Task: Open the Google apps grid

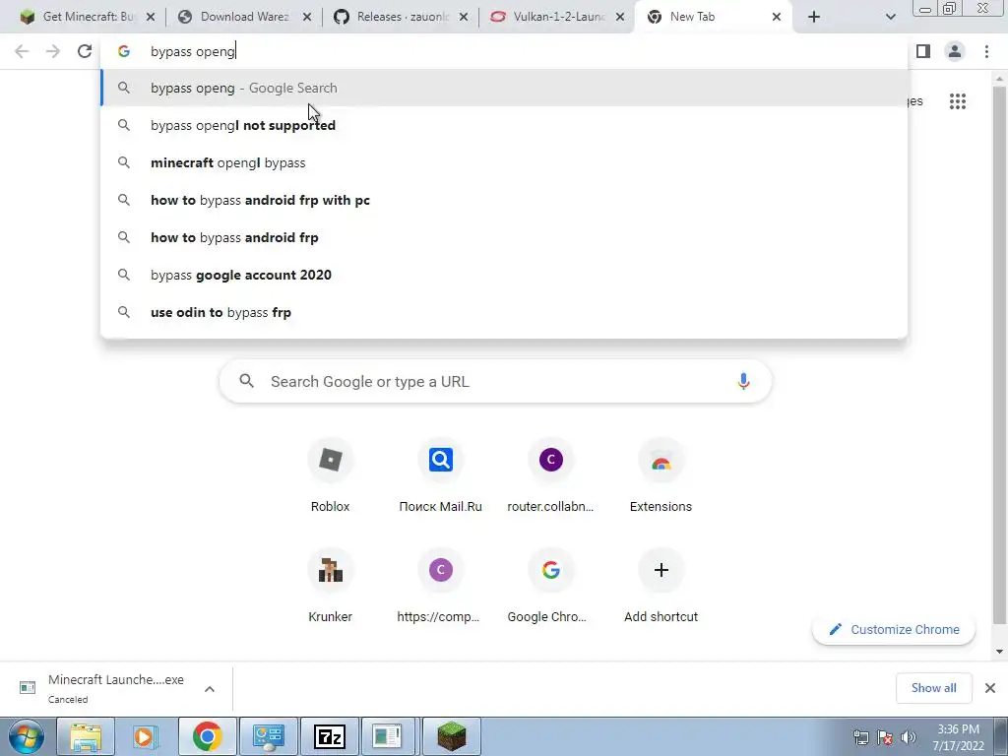Action: coord(958,101)
